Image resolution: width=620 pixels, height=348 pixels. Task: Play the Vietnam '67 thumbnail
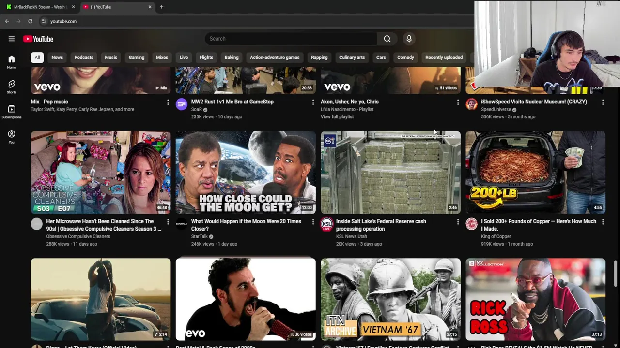pos(390,300)
